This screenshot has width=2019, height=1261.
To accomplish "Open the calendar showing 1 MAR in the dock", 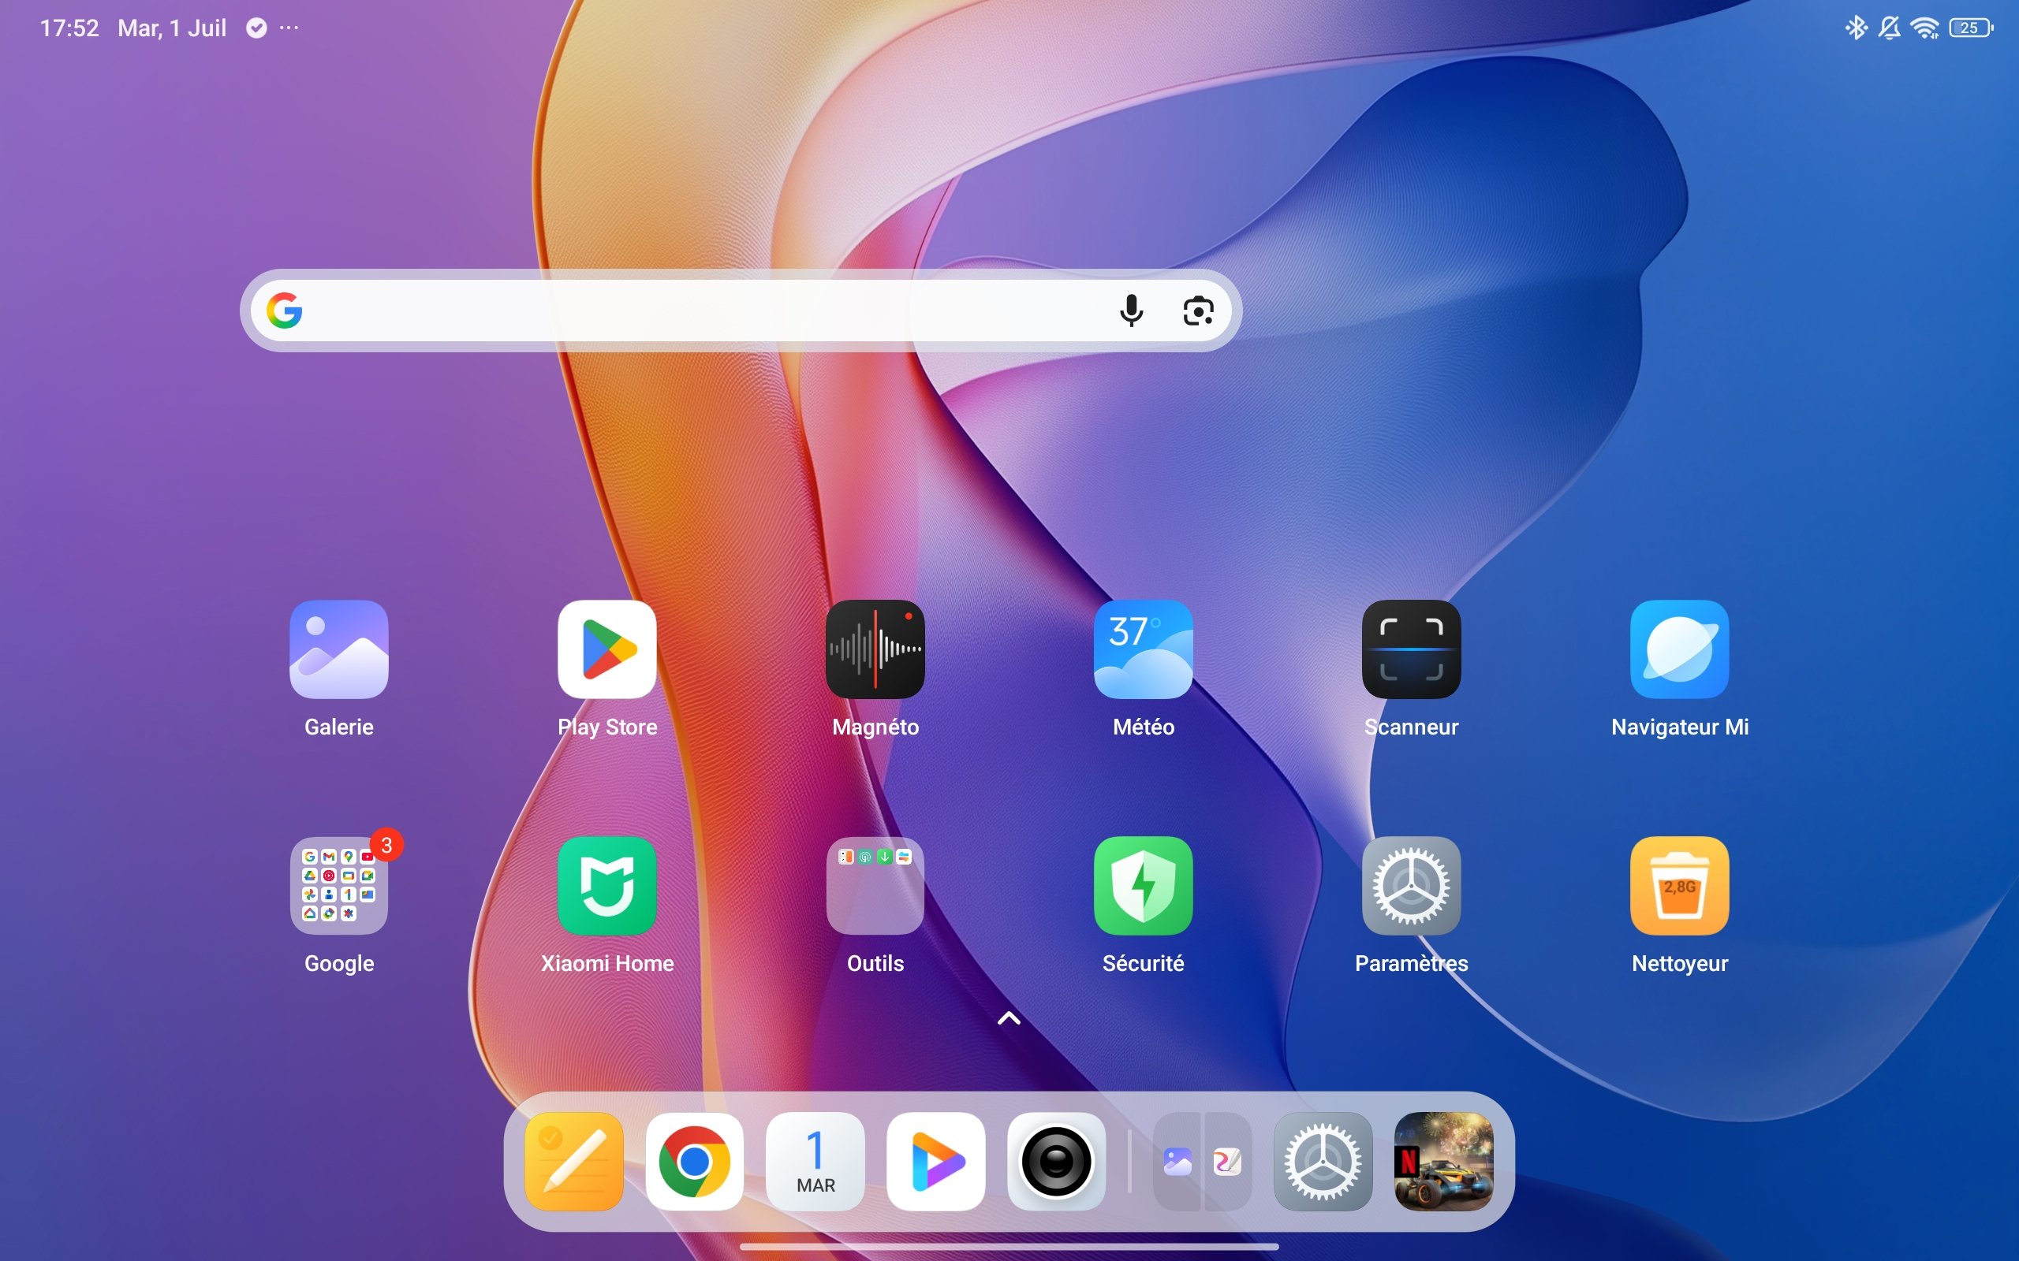I will (815, 1161).
